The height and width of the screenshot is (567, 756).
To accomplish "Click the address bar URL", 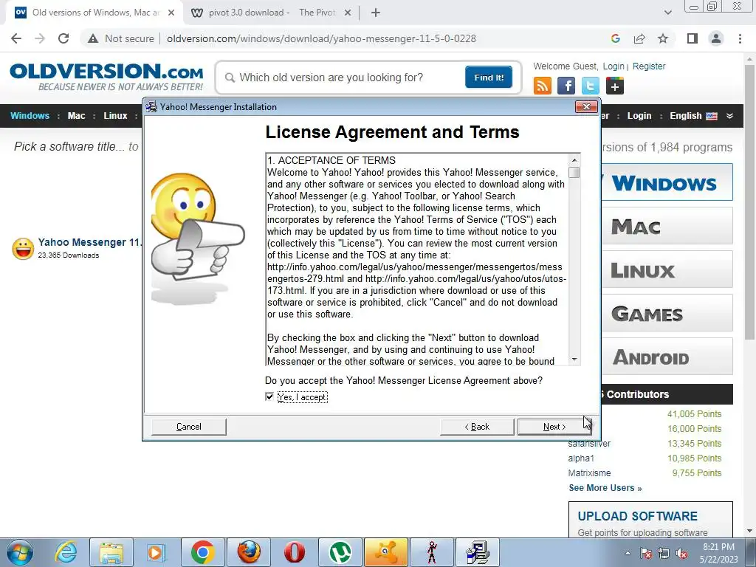I will [x=321, y=38].
